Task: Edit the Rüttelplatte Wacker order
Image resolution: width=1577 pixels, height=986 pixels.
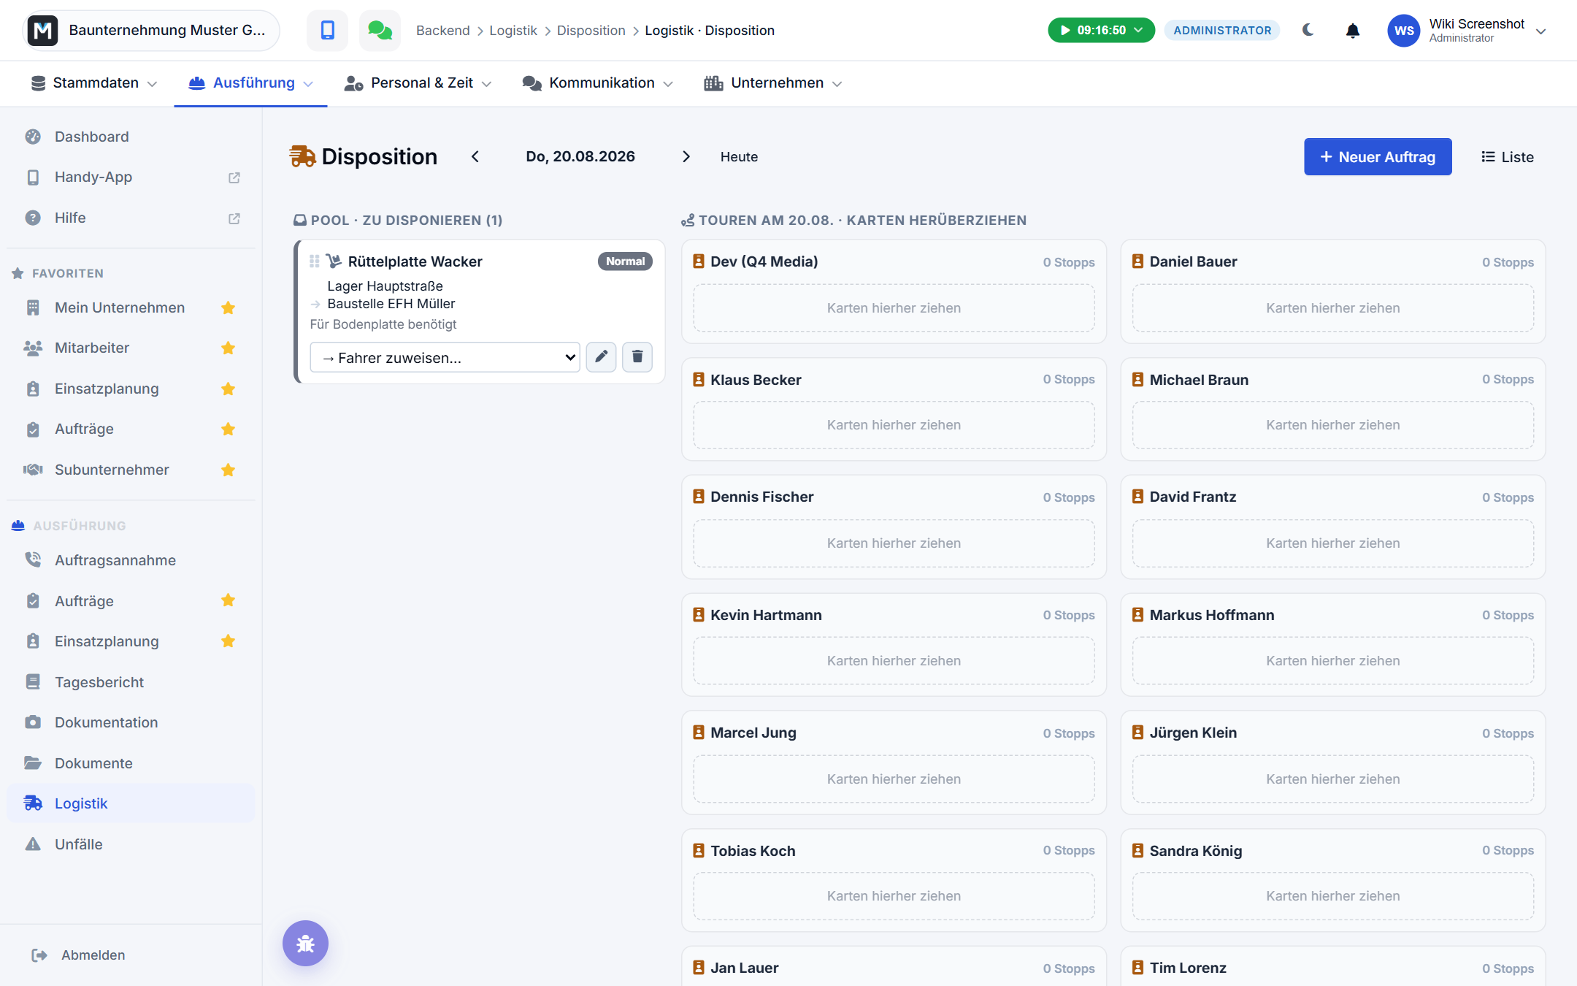Action: (601, 357)
